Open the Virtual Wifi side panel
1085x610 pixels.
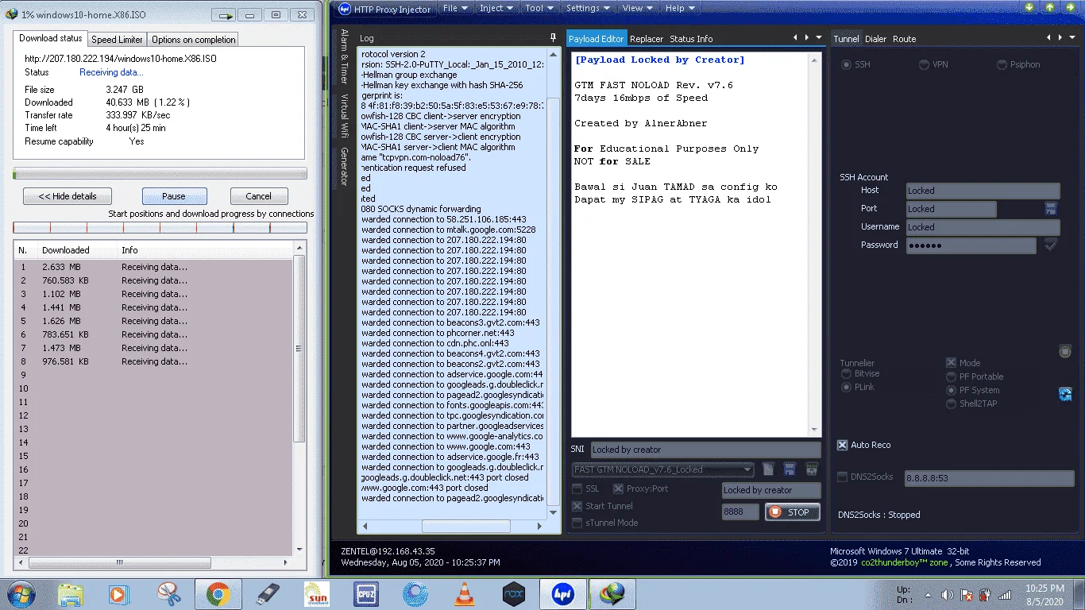coord(345,115)
